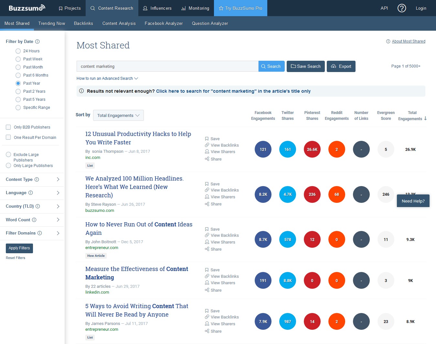Click Share icon for John Boitnott's article
Screen dimensions: 436x344
(207, 249)
